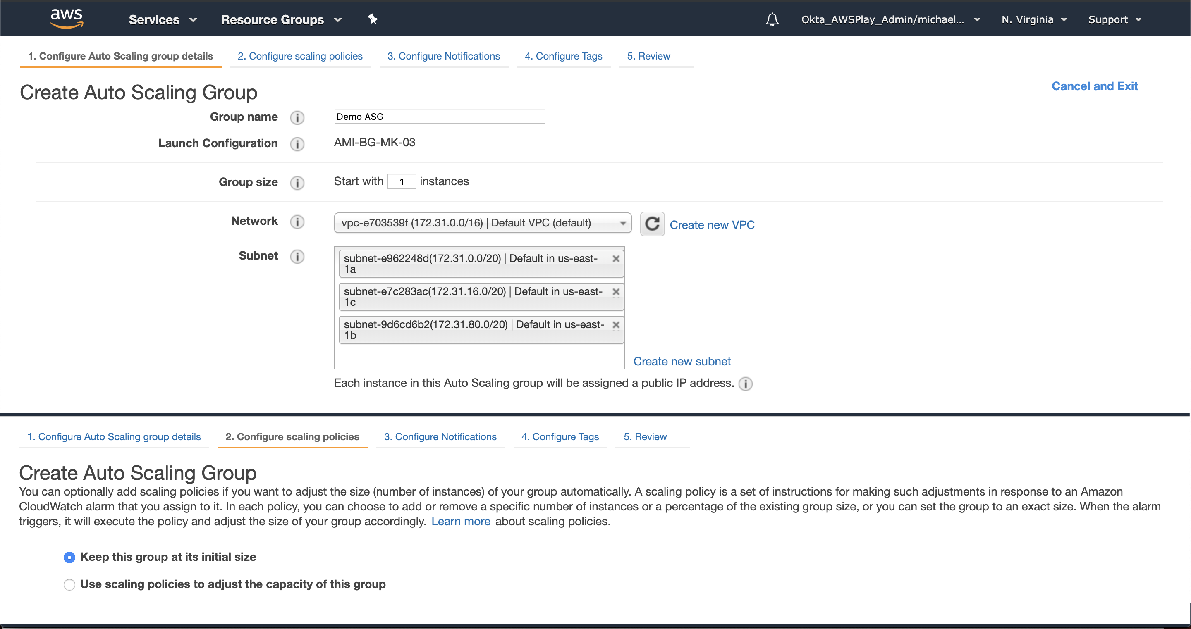Remove subnet-9d6cd6b2 us-east-1b from selection

coord(616,325)
